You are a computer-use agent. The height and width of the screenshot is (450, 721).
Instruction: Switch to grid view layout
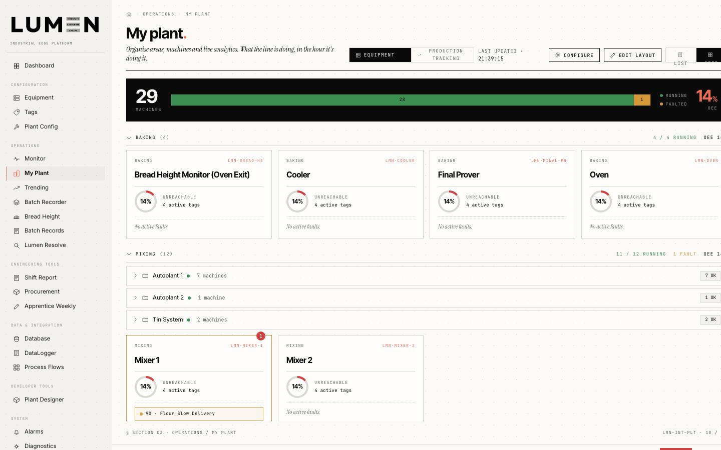(x=709, y=55)
